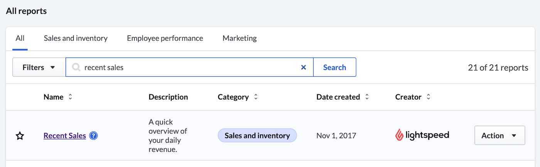Screen dimensions: 540x167
Task: Clear the search field with the X icon
Action: point(303,67)
